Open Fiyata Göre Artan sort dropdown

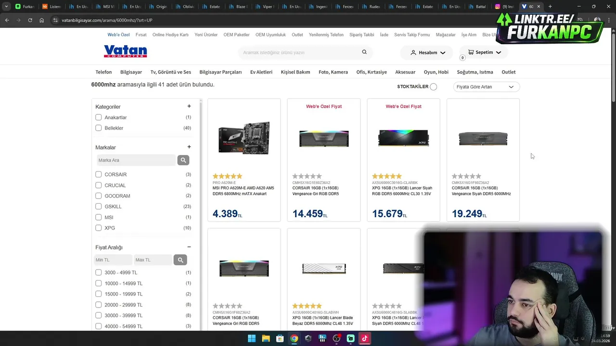pos(486,87)
